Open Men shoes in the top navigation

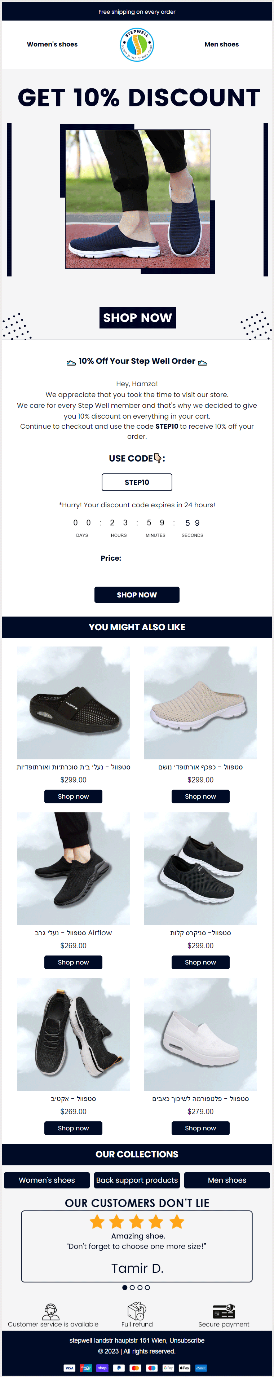point(222,44)
